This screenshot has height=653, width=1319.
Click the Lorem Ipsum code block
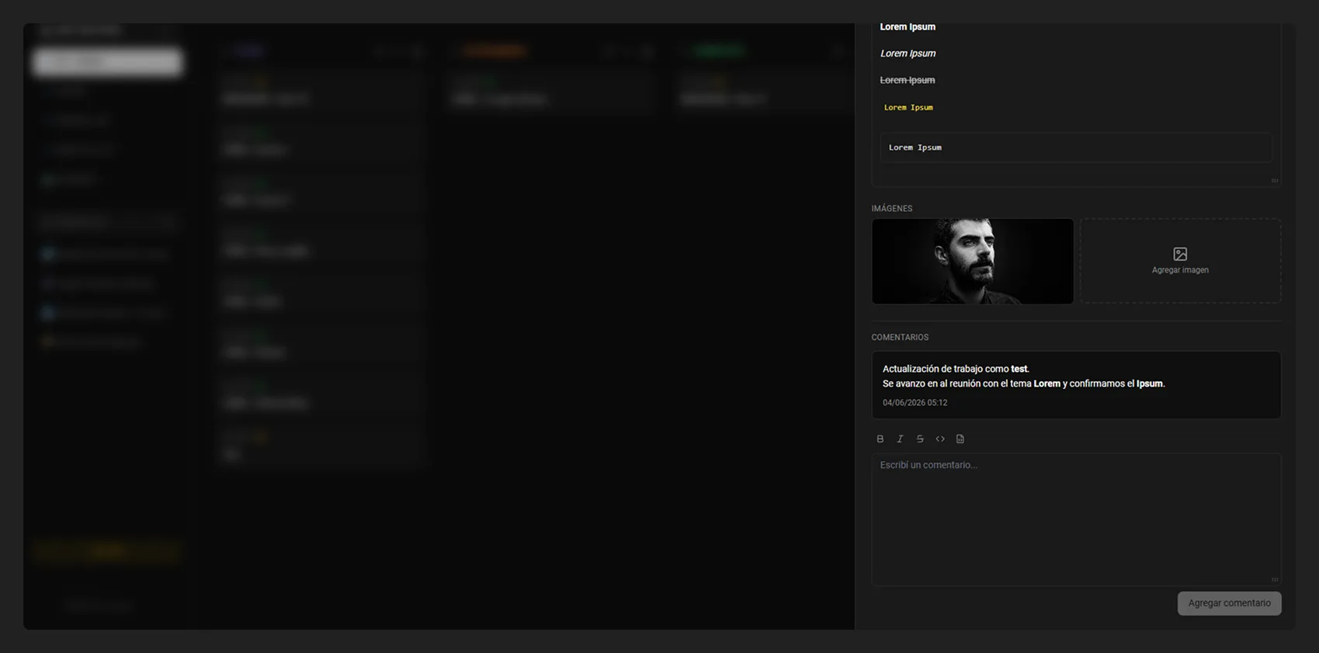pos(1076,148)
